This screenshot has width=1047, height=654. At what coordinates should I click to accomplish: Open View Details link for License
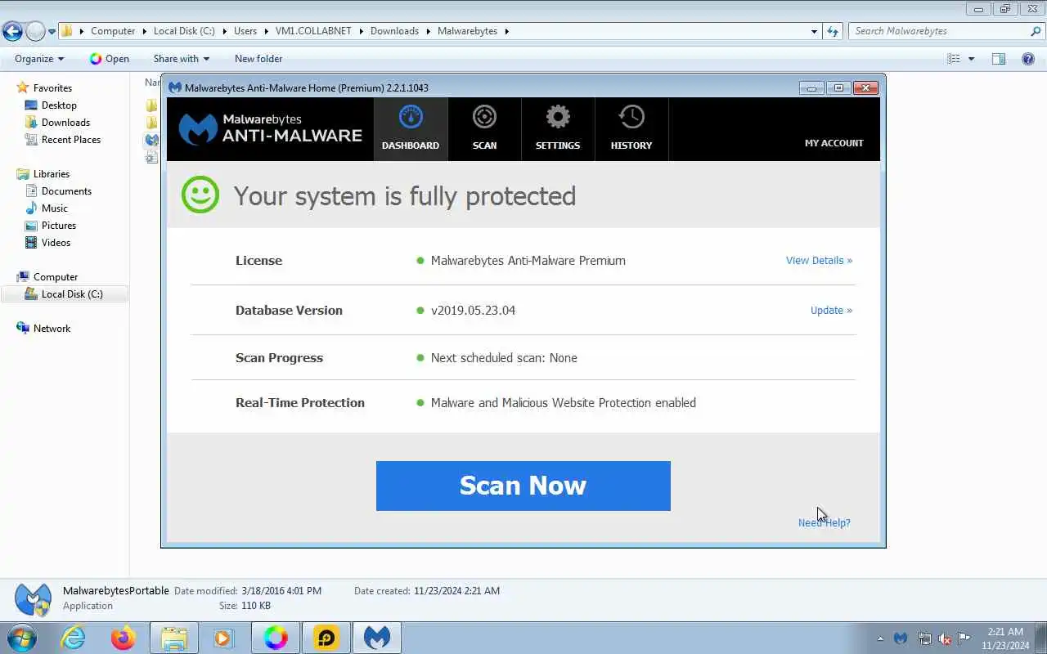tap(819, 260)
